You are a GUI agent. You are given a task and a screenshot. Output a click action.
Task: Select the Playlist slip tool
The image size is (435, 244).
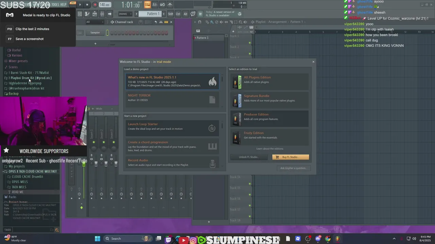226,22
